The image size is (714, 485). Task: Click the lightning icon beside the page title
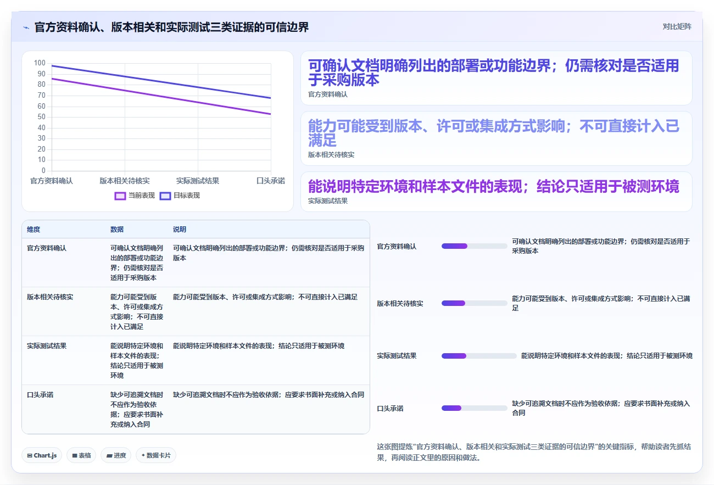pyautogui.click(x=26, y=27)
